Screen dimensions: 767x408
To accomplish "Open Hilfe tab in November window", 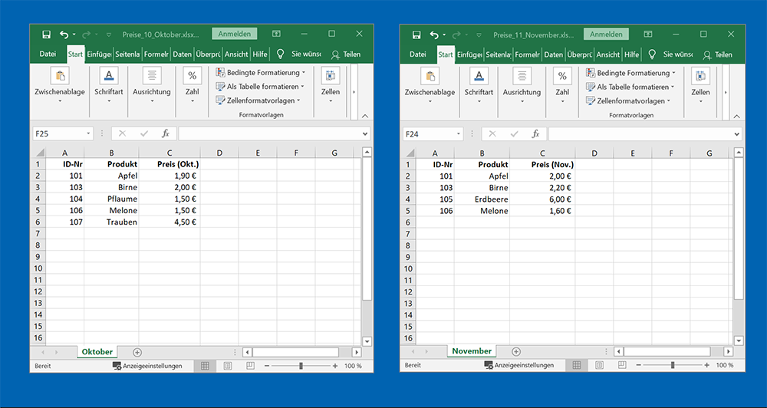I will point(631,54).
